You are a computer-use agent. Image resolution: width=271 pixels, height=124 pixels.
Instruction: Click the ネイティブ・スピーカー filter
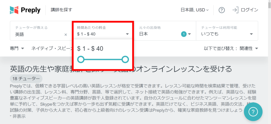pyautogui.click(x=52, y=48)
